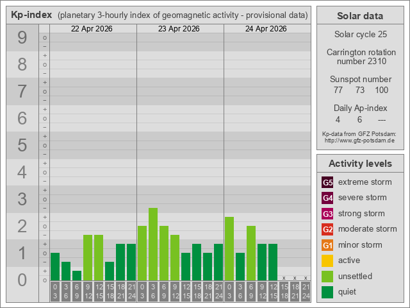The height and width of the screenshot is (308, 410).
Task: Click the Solar data panel heading
Action: pos(360,16)
